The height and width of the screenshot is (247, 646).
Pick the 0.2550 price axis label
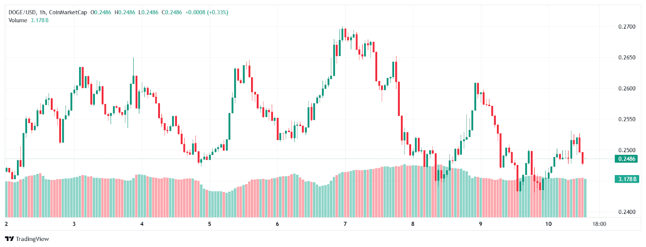coord(627,119)
